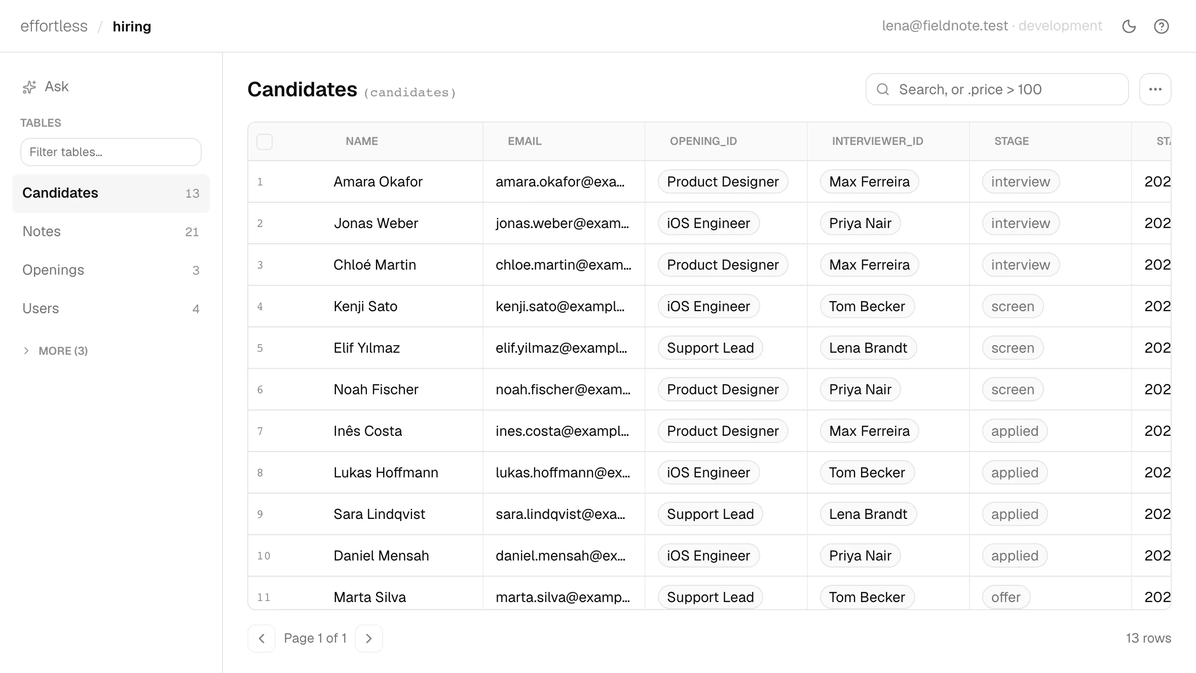This screenshot has height=673, width=1196.
Task: Click the lena@fieldnote.test account label
Action: 945,26
